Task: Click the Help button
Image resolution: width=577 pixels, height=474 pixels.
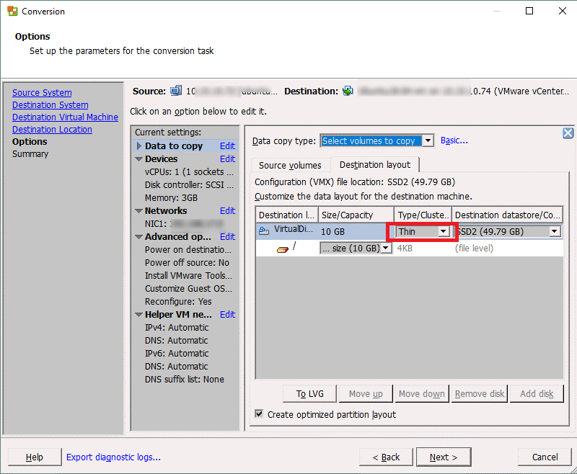Action: (35, 457)
